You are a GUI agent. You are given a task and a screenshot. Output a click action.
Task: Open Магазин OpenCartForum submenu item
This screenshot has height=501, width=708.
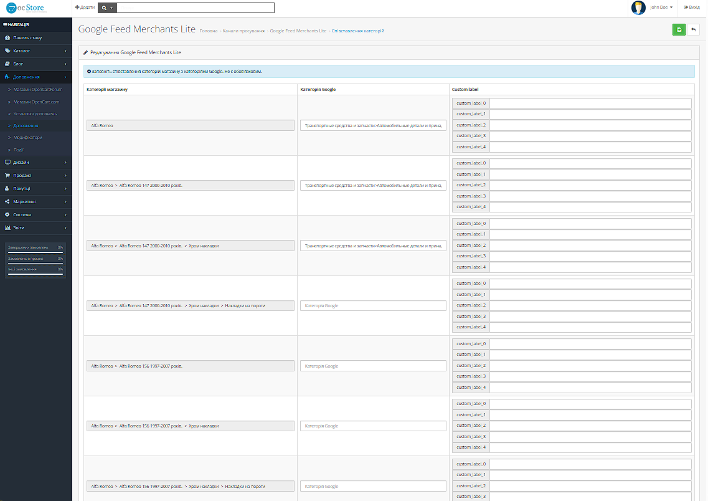coord(38,90)
